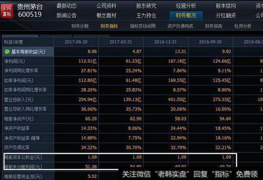Click the 139.13亿 revenue value
This screenshot has height=180, width=263.
(x=132, y=100)
